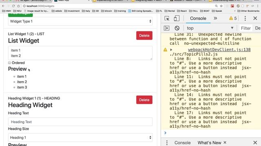The image size is (261, 146).
Task: Open the Rental bookmark folder
Action: pyautogui.click(x=170, y=11)
